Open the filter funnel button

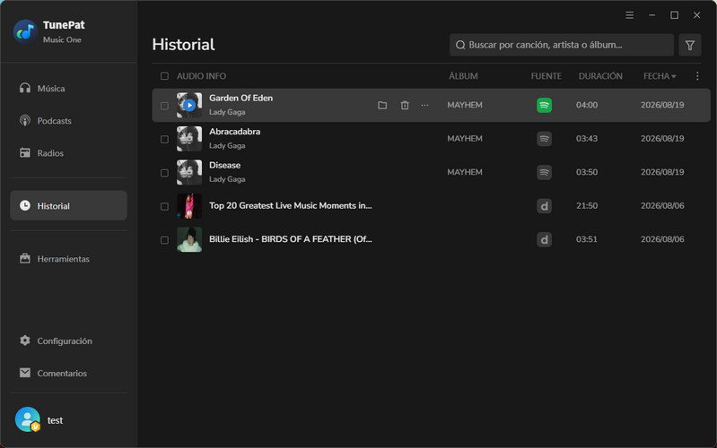[x=689, y=45]
